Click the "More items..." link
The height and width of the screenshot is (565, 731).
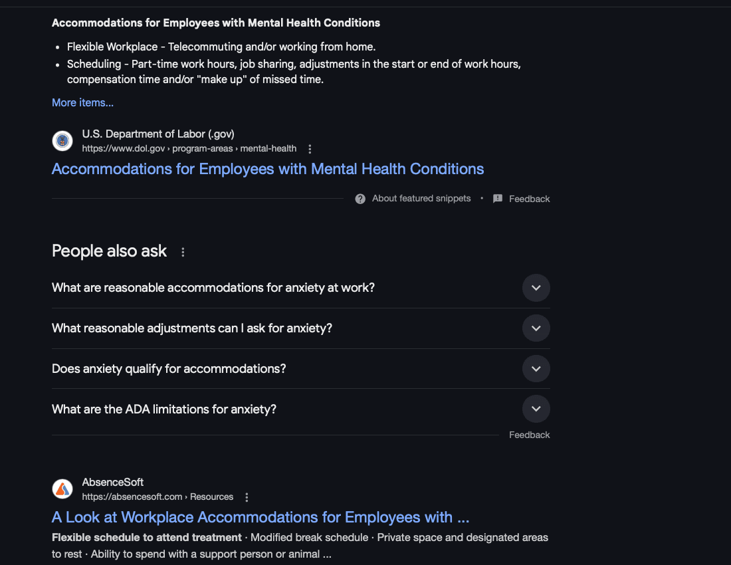82,102
